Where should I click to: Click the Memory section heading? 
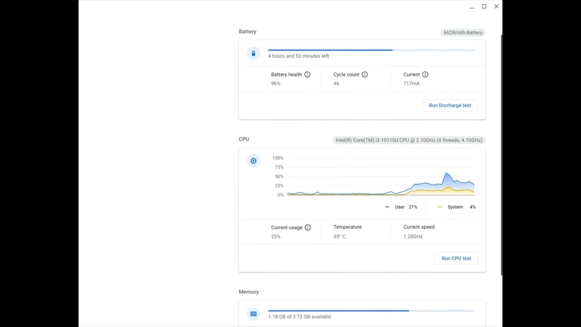coord(249,292)
